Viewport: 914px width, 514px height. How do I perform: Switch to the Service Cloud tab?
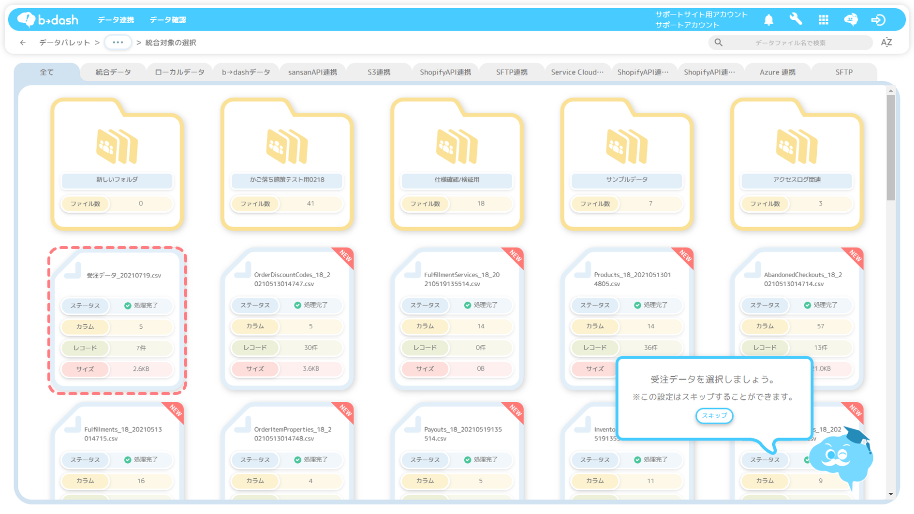click(x=577, y=72)
